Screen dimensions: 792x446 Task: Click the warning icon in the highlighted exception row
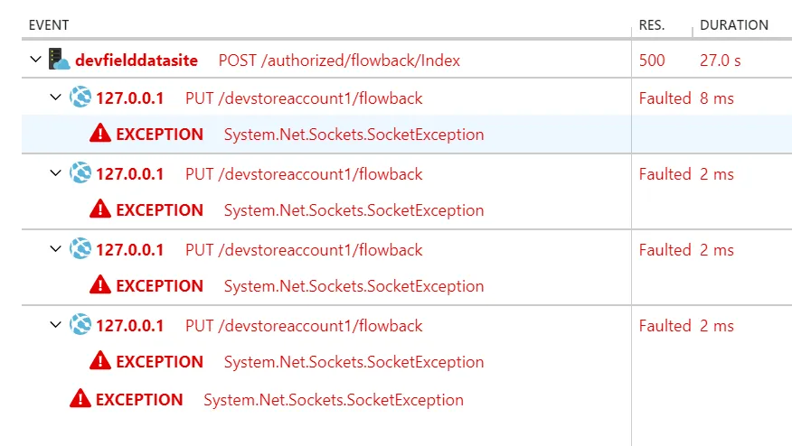tap(100, 135)
